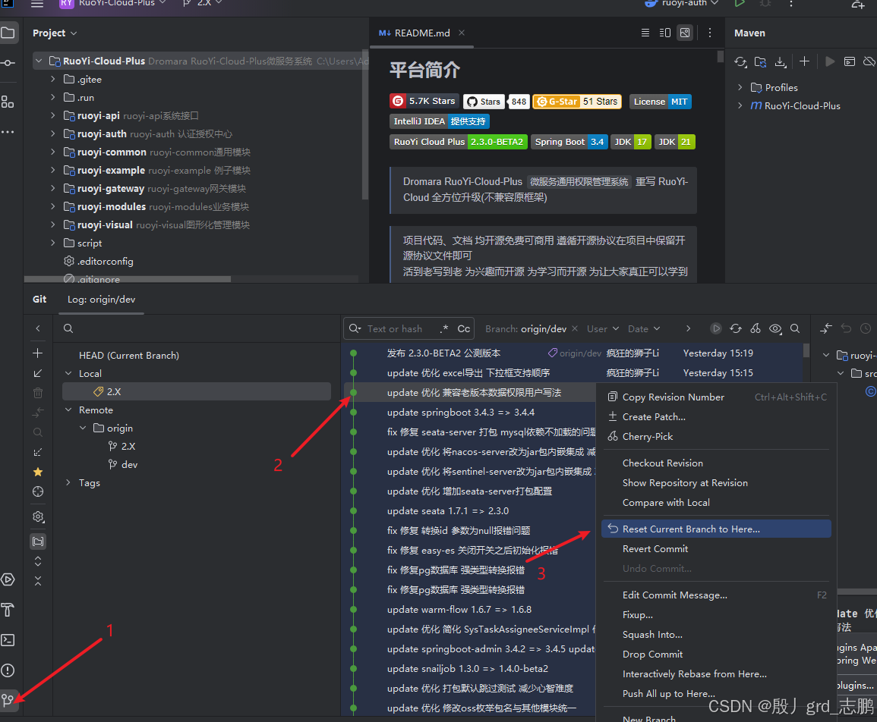Show editor and preview split view
Image resolution: width=877 pixels, height=722 pixels.
[665, 33]
